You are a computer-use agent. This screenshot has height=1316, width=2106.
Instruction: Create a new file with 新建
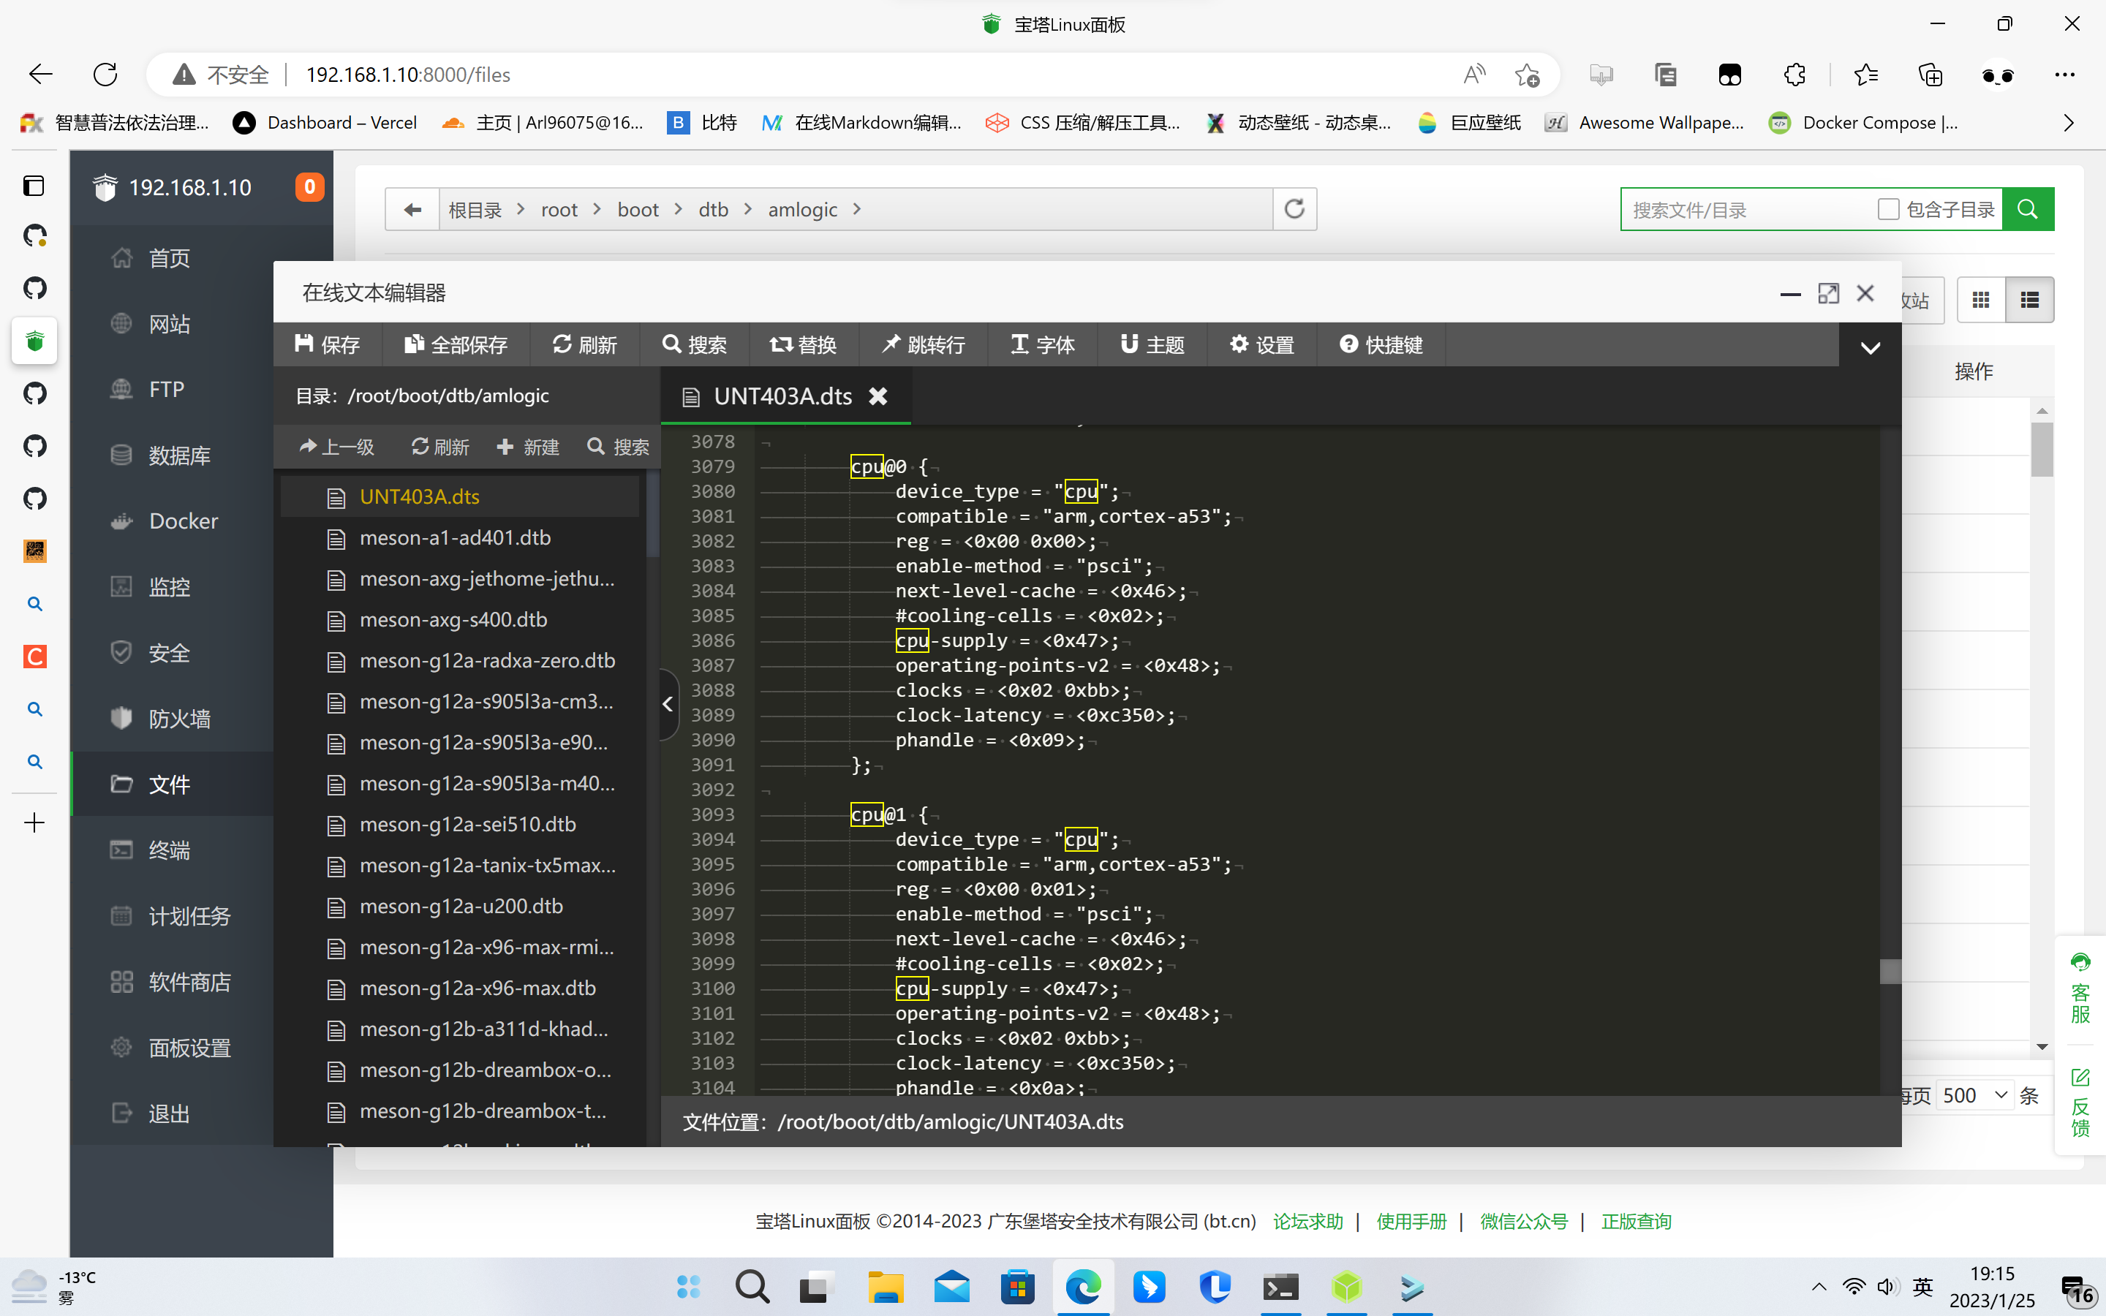coord(527,447)
